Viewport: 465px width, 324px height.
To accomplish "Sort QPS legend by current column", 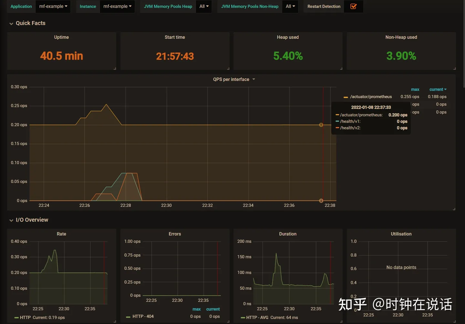I will [x=437, y=89].
